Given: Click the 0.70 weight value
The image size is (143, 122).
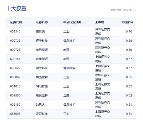Looking at the screenshot, I should tap(129, 32).
